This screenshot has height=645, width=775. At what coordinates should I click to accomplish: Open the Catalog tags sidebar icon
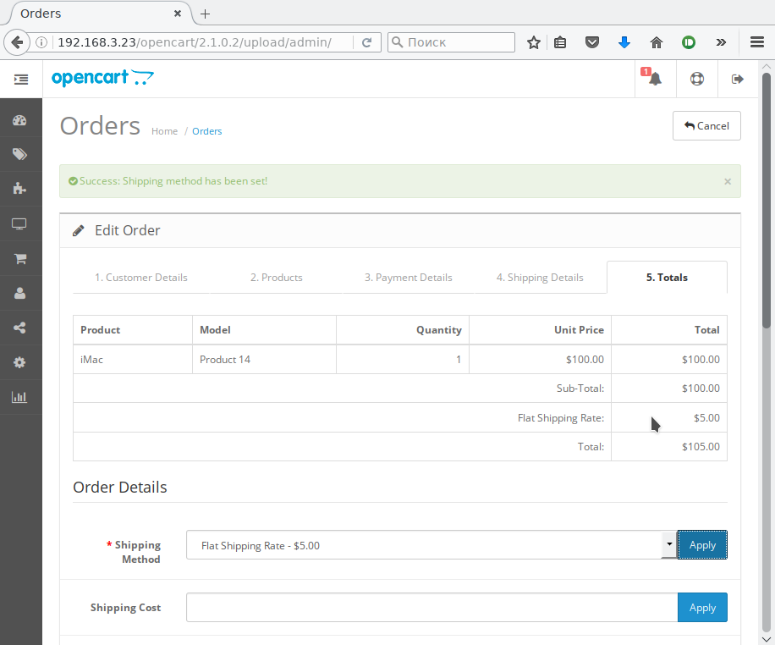click(19, 154)
